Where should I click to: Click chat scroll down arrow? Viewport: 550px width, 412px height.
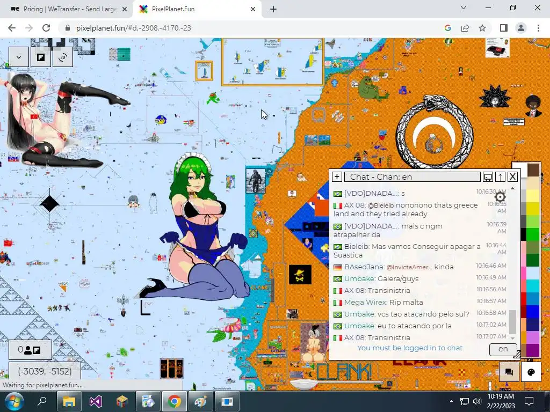(512, 339)
